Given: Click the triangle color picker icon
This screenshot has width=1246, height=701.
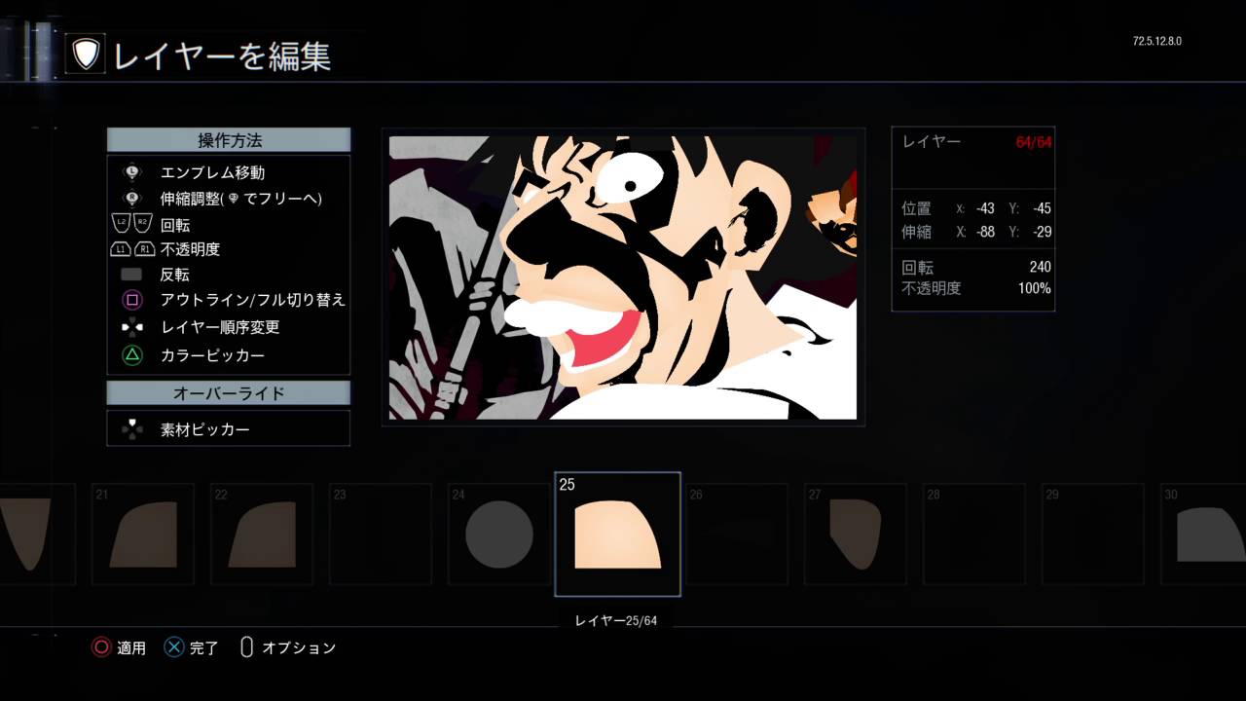Looking at the screenshot, I should [x=132, y=355].
